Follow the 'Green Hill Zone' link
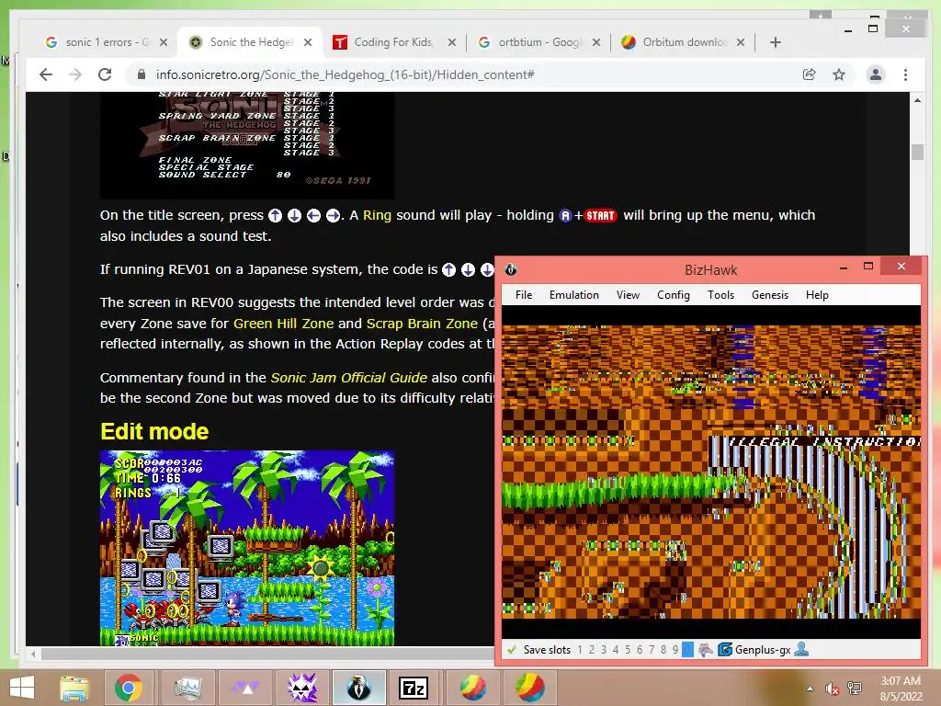This screenshot has width=941, height=706. [283, 323]
